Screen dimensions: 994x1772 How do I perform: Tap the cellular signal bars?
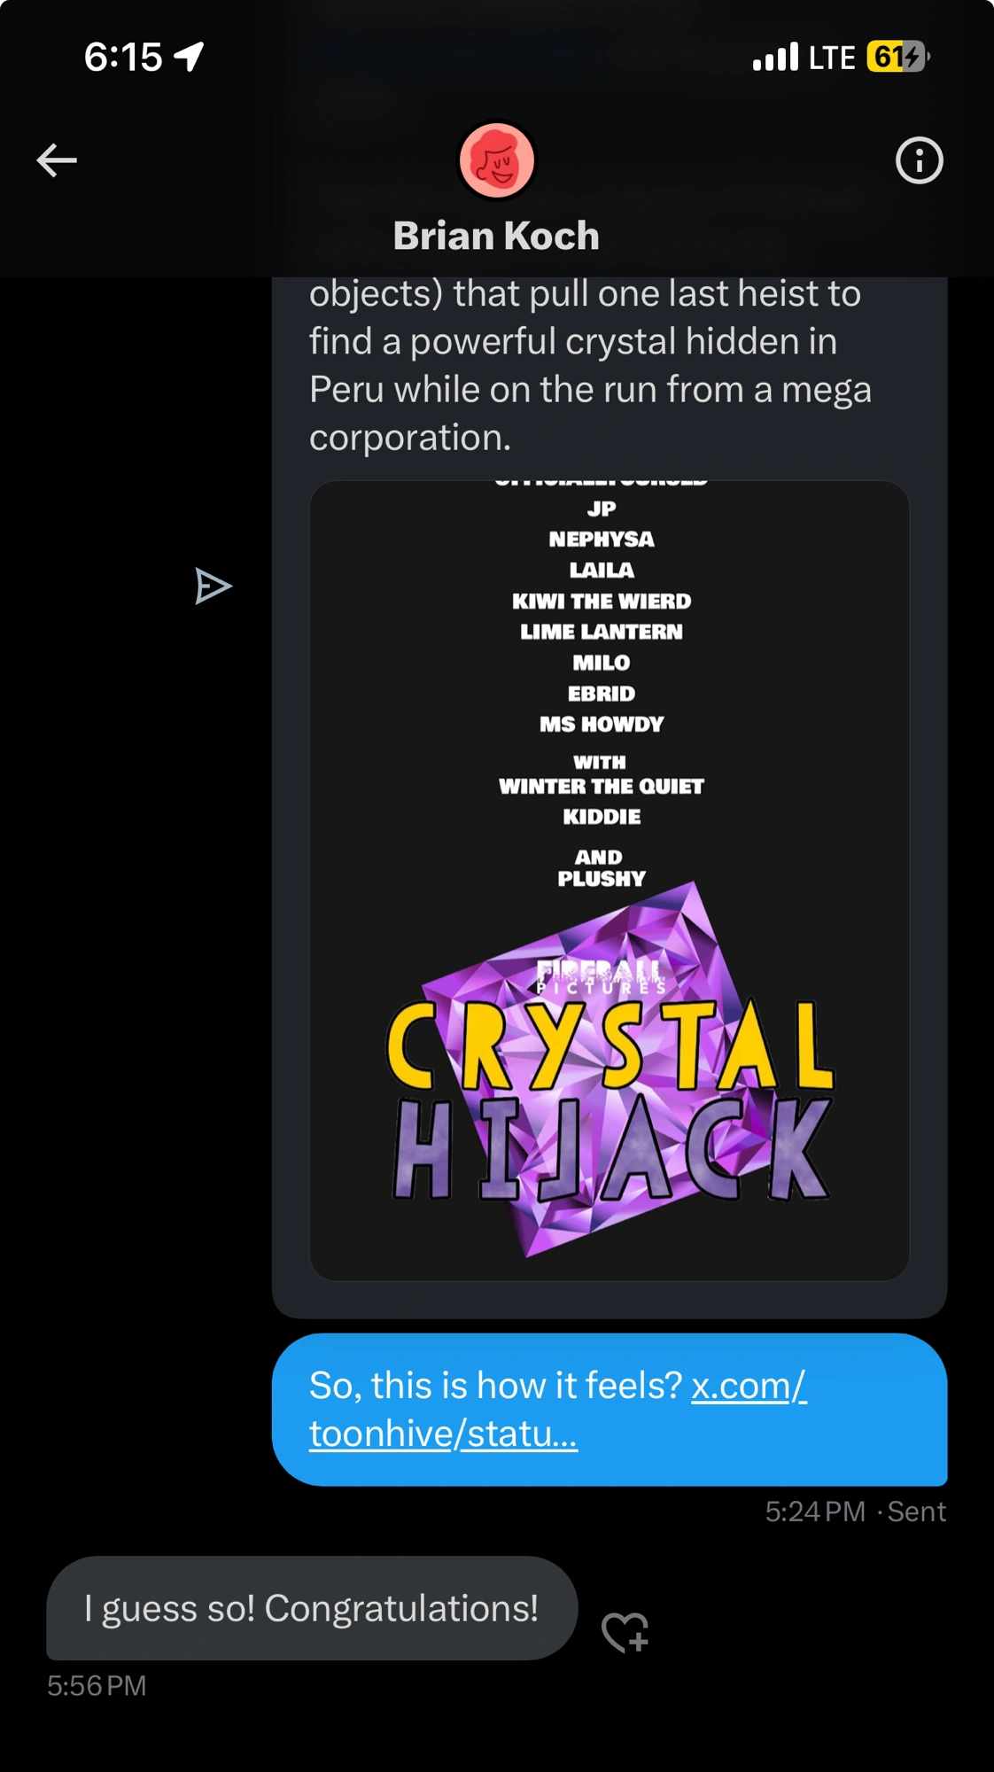[775, 58]
